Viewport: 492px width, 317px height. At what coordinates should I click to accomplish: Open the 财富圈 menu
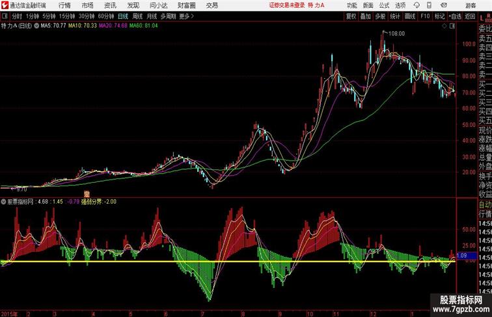pos(186,5)
